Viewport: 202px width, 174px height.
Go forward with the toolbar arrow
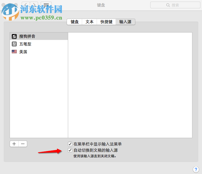[34, 5]
